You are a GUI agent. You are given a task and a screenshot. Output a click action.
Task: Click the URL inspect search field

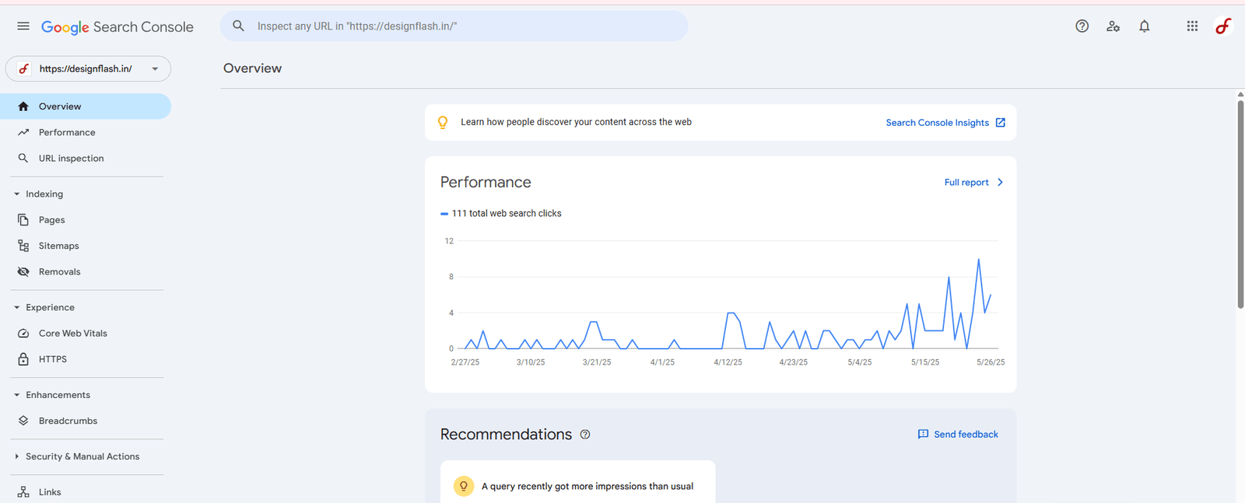pyautogui.click(x=454, y=26)
